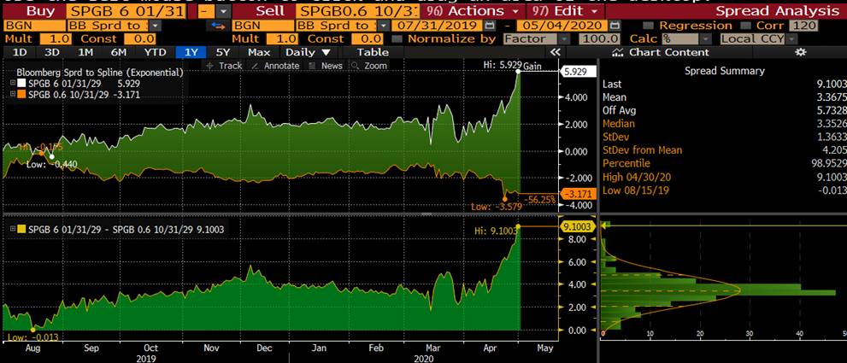Click Low 08/15/19 row label
This screenshot has height=363, width=847.
[x=638, y=190]
